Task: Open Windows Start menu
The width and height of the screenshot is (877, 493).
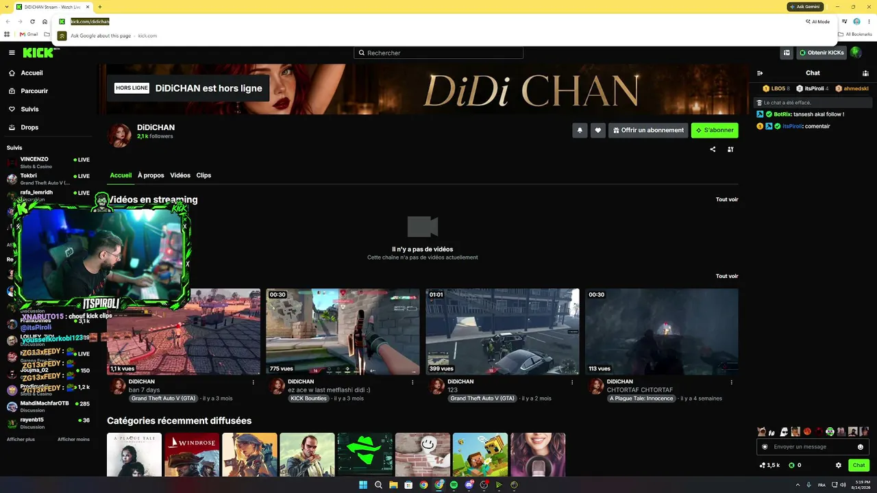Action: (x=363, y=485)
